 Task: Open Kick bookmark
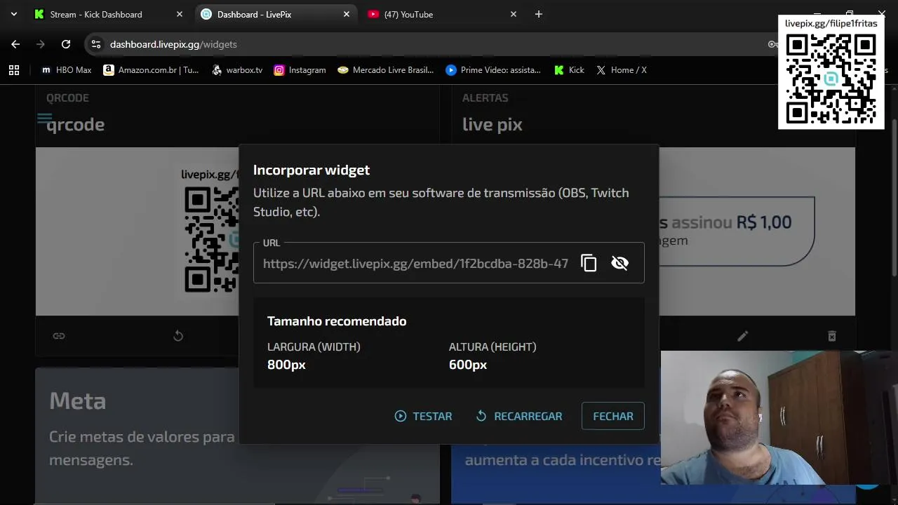(x=569, y=70)
